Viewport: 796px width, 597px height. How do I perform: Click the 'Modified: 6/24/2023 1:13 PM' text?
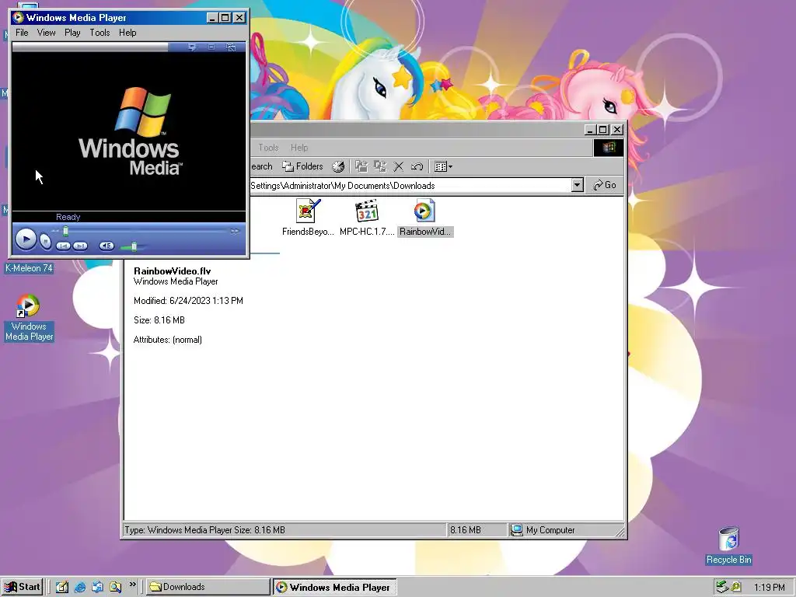pyautogui.click(x=188, y=301)
